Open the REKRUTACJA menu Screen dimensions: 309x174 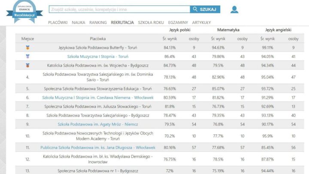(x=122, y=22)
